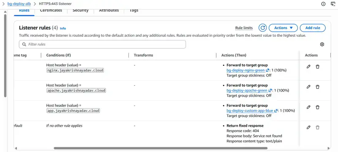
Task: Switch to the Rules tab
Action: tap(24, 11)
